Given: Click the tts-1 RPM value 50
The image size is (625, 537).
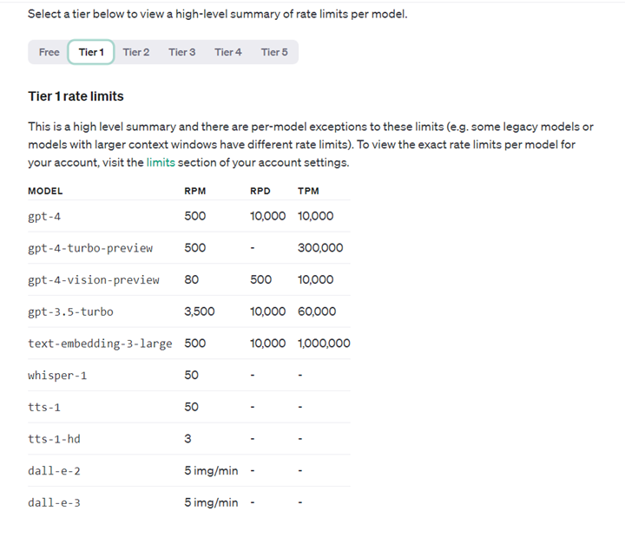Looking at the screenshot, I should coord(191,407).
